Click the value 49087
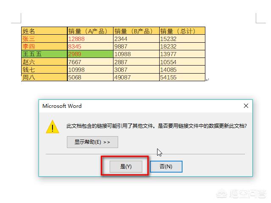The height and width of the screenshot is (203, 271). pos(136,77)
